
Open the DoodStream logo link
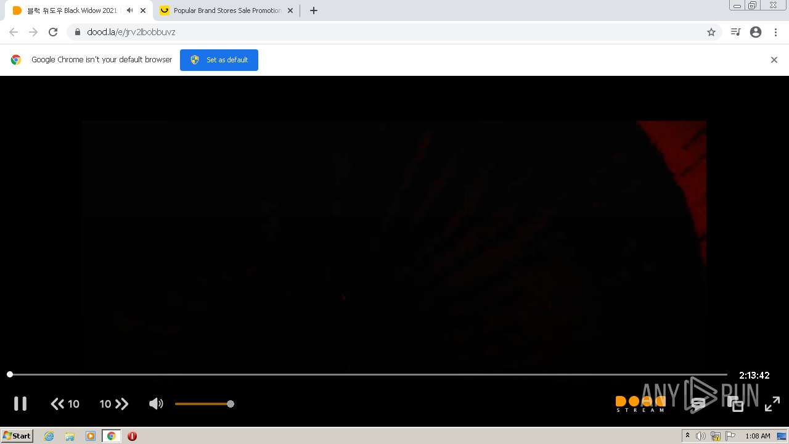[640, 404]
